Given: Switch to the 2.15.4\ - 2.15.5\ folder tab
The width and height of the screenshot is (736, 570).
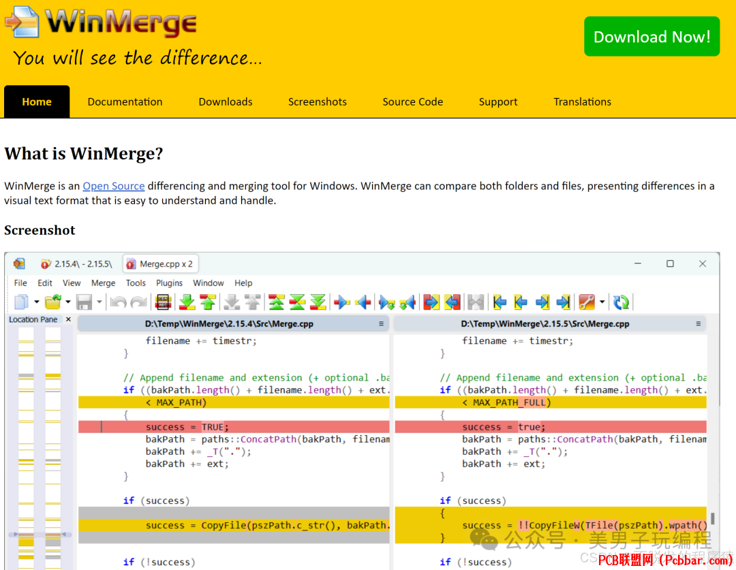Looking at the screenshot, I should (77, 264).
